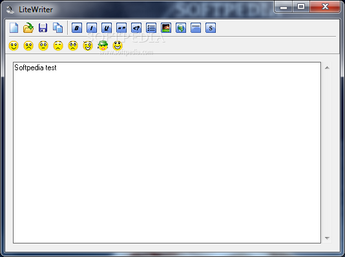Viewport: 345px width, 257px height.
Task: Insert a horizontal line
Action: click(x=196, y=28)
